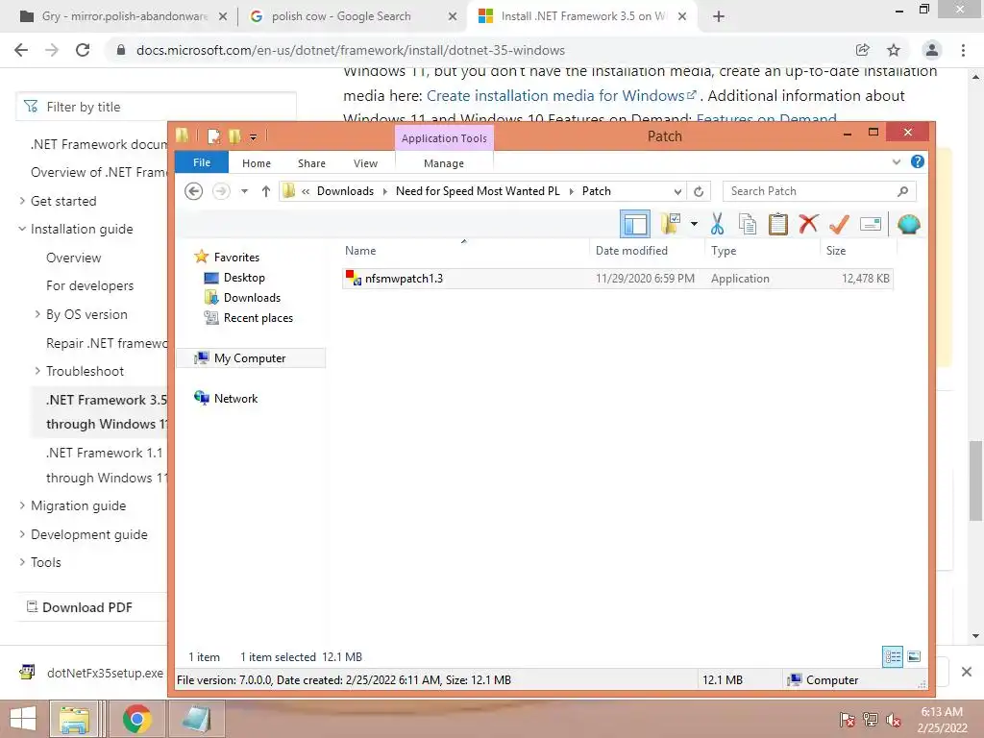Screen dimensions: 984x738
Task: Expand the Explorer ribbon chevron
Action: coord(897,161)
